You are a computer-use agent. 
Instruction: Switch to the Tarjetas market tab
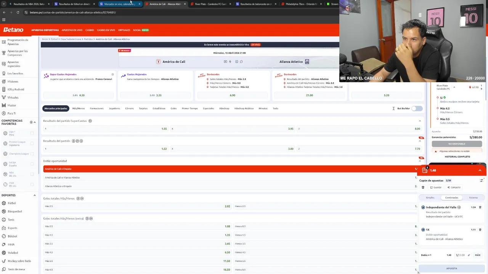[143, 108]
